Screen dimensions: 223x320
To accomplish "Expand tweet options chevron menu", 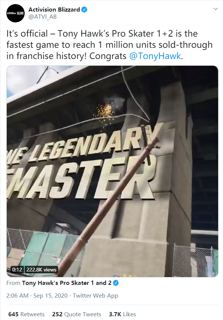I will pyautogui.click(x=216, y=9).
